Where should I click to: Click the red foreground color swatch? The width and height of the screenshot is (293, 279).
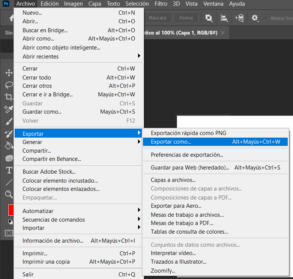[x=11, y=210]
